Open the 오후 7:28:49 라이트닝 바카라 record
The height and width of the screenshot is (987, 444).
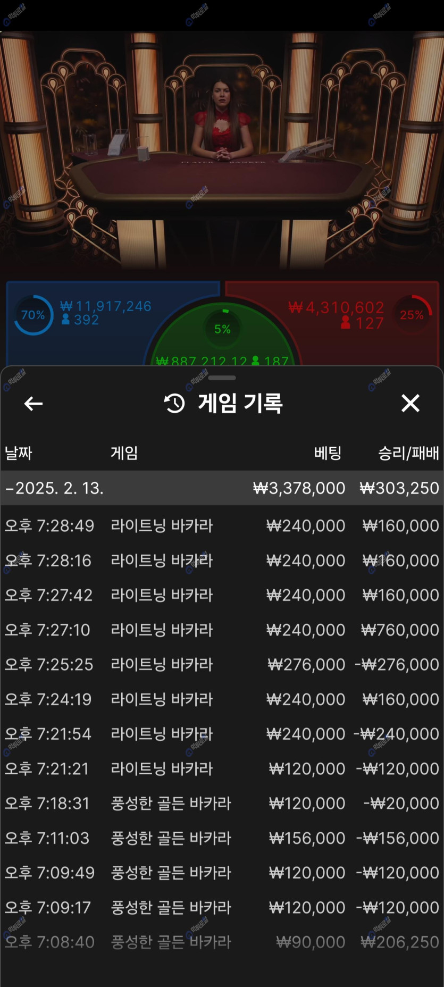(x=222, y=526)
